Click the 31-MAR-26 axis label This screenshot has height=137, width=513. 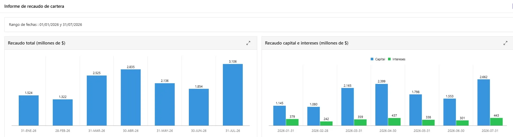click(97, 131)
